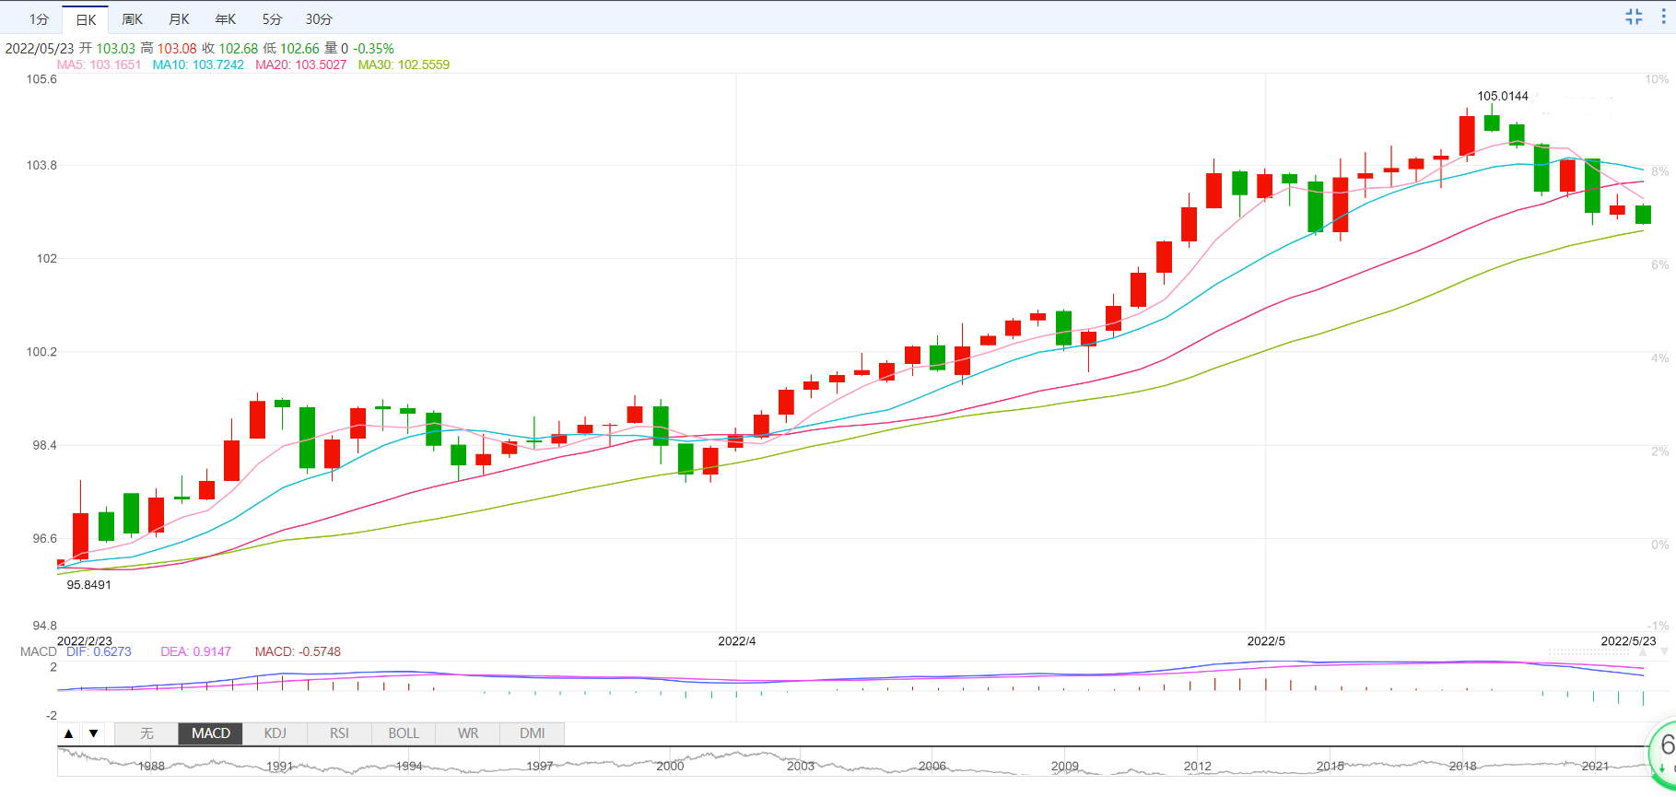Open the 周K weekly chart tab
Viewport: 1676px width, 797px height.
pos(132,19)
